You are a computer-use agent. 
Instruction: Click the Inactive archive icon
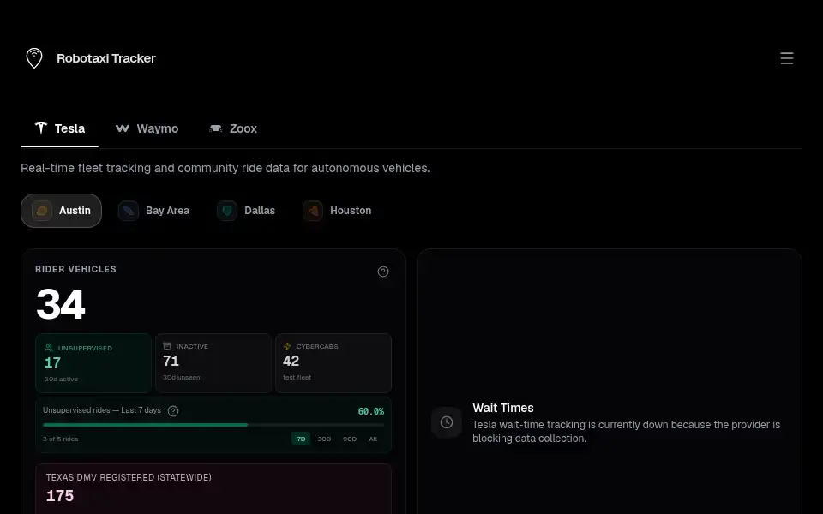pyautogui.click(x=167, y=346)
